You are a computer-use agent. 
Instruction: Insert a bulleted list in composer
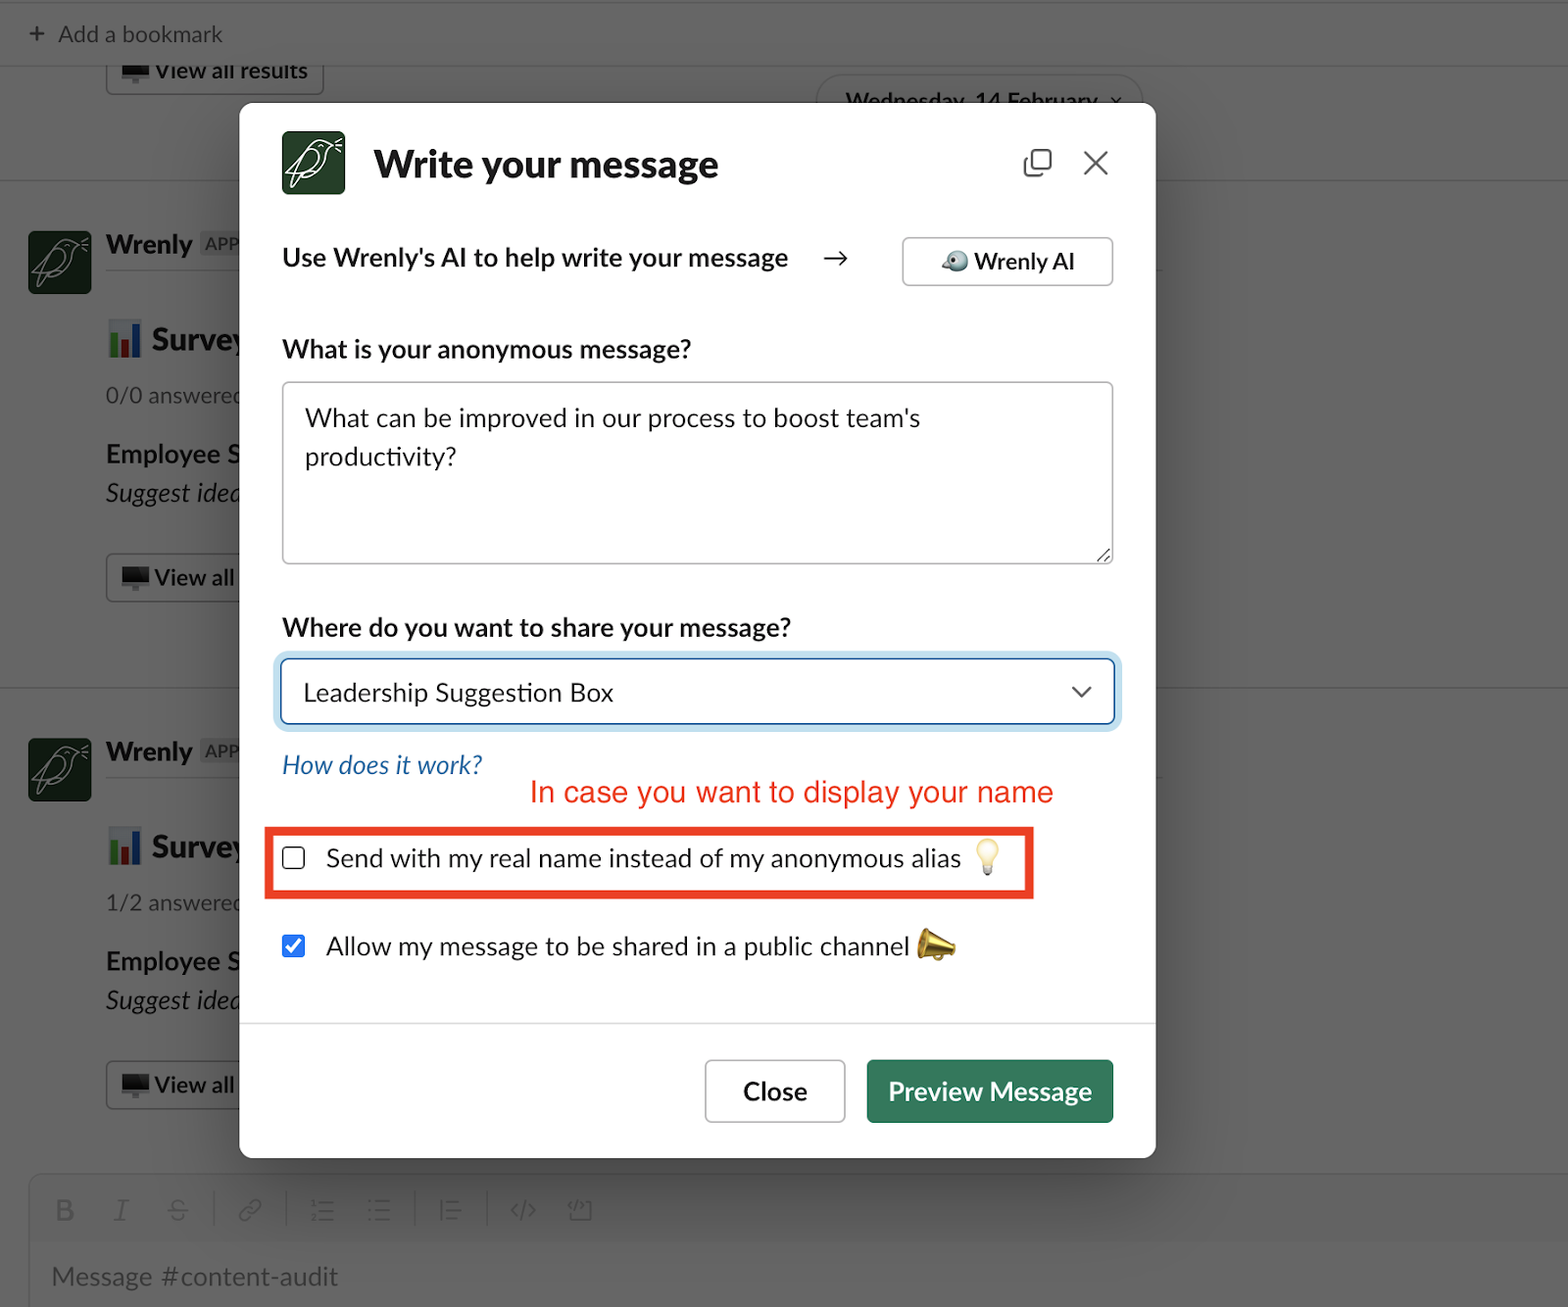pos(378,1211)
